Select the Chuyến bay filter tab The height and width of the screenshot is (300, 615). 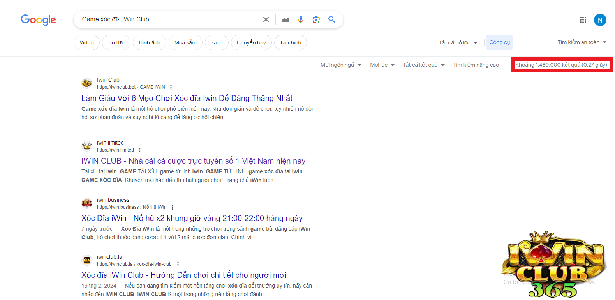pos(251,42)
